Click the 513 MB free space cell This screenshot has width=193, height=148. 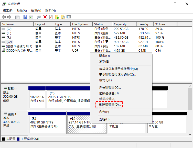pyautogui.click(x=144, y=33)
